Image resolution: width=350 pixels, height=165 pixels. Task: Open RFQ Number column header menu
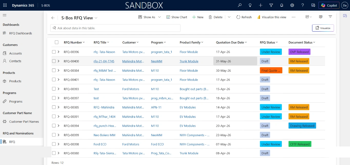pos(74,42)
